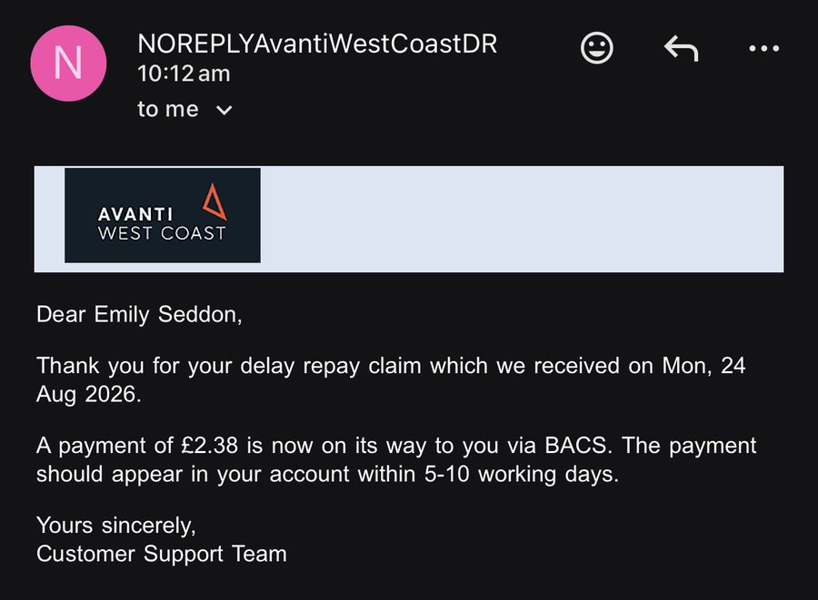
Task: Expand recipient details with the chevron arrow
Action: tap(224, 111)
